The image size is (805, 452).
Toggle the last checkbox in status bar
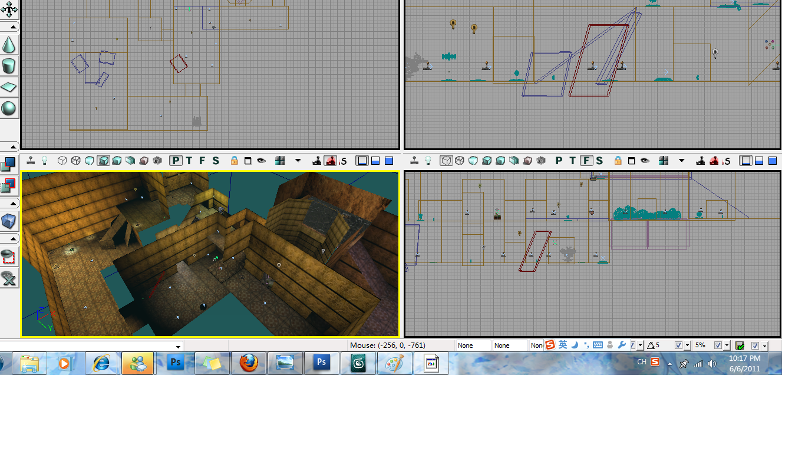click(x=755, y=345)
